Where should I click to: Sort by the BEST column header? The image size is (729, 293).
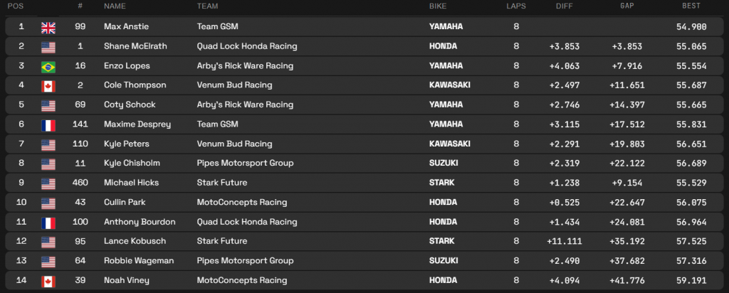[691, 6]
